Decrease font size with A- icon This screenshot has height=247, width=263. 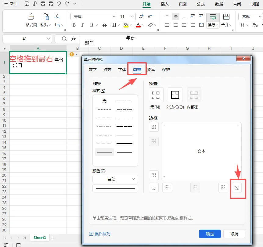click(x=150, y=16)
